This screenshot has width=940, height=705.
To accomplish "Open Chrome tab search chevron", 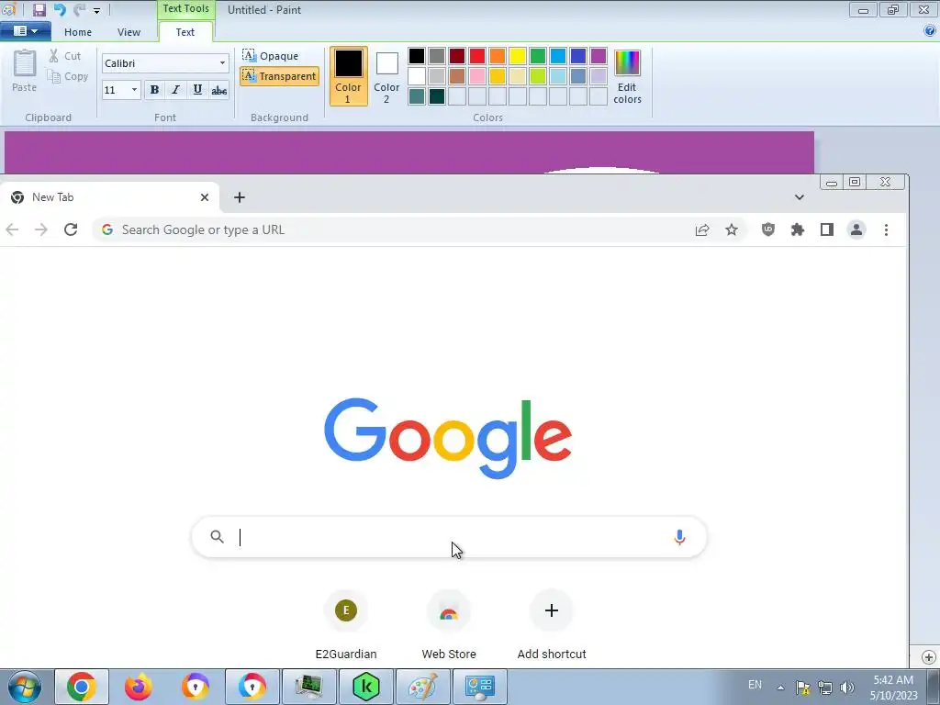I will point(800,197).
